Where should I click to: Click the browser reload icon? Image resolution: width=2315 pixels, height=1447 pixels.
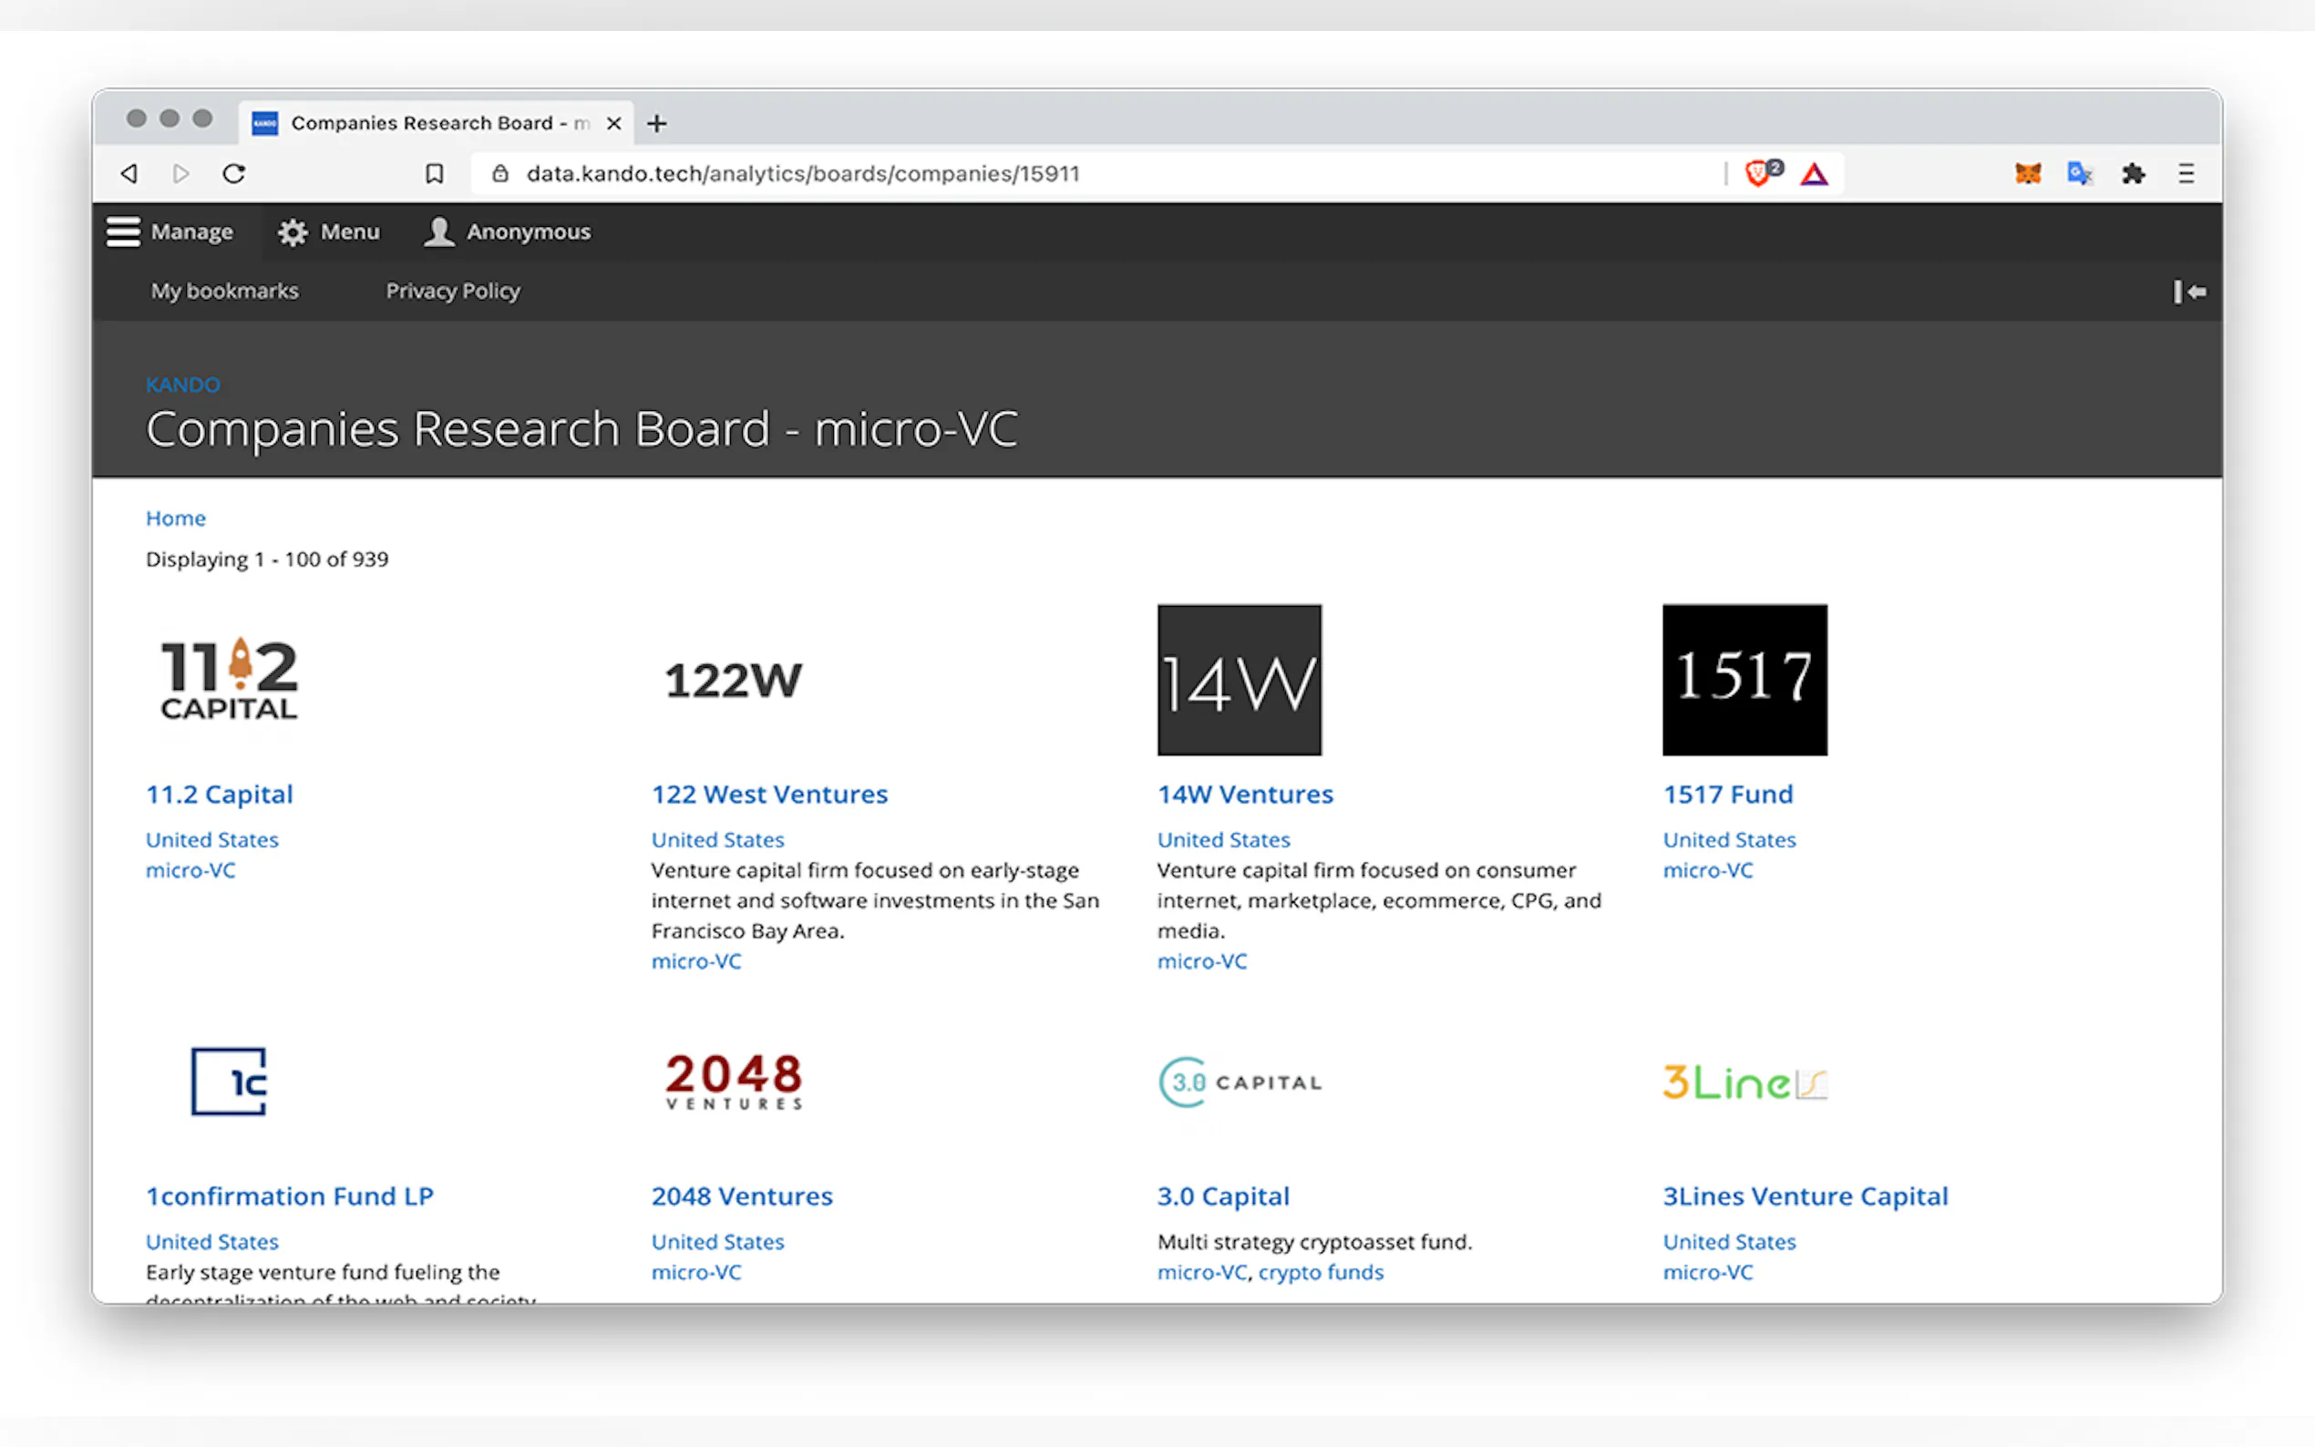click(x=234, y=173)
